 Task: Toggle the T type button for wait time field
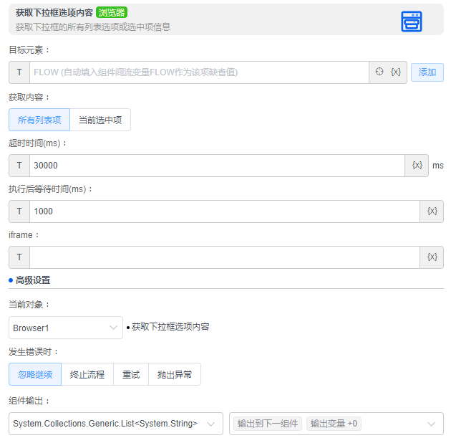[19, 211]
